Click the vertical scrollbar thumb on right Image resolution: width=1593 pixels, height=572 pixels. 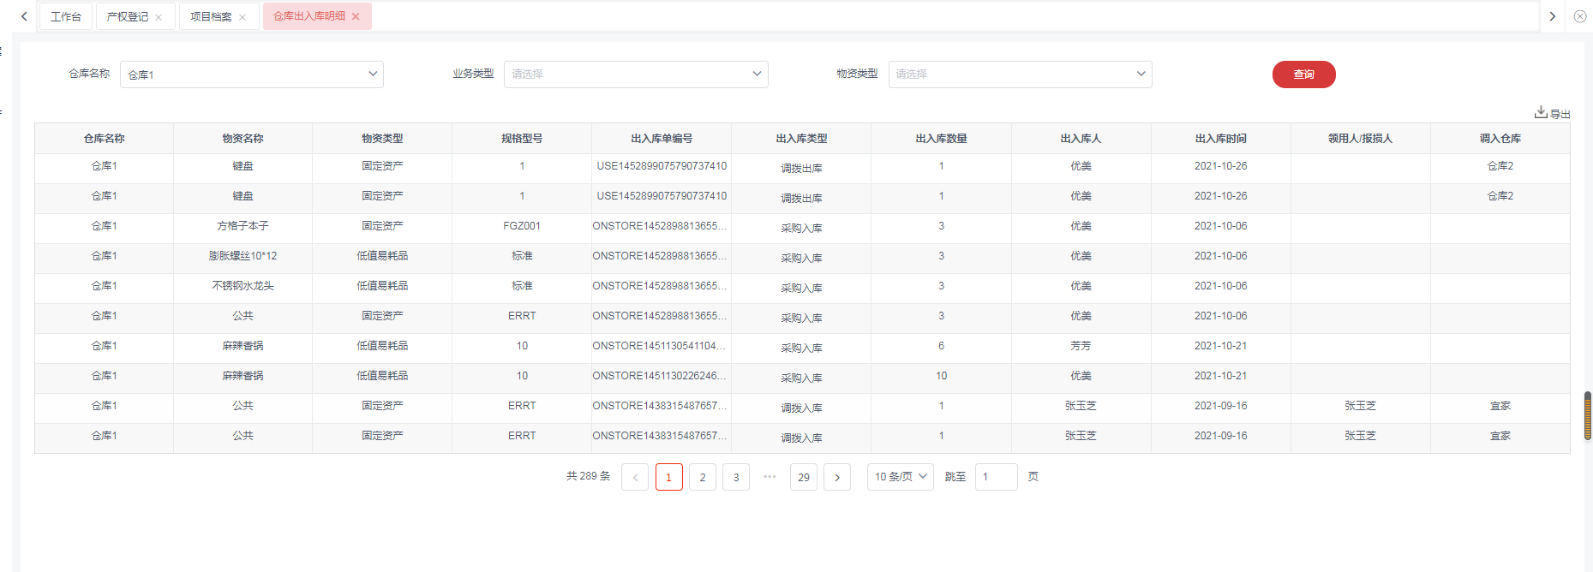coord(1587,415)
